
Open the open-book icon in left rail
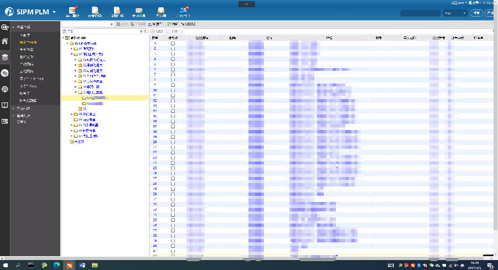[5, 105]
